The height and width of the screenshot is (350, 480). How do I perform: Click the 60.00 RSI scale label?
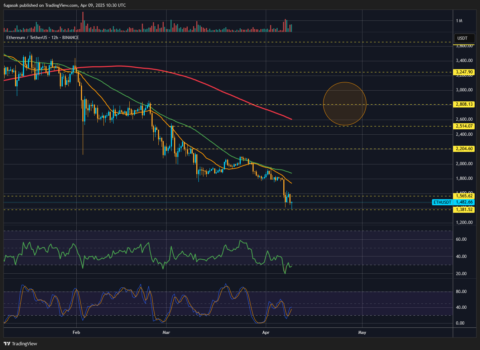(461, 239)
